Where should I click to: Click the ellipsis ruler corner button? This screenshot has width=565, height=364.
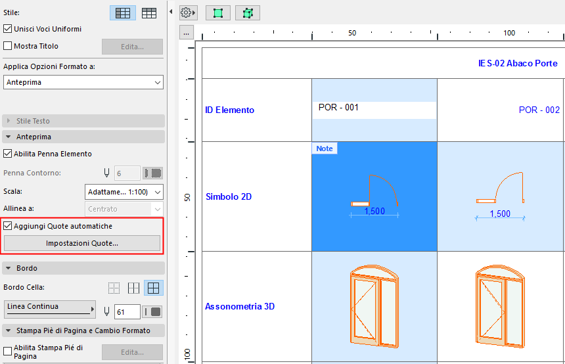[187, 33]
